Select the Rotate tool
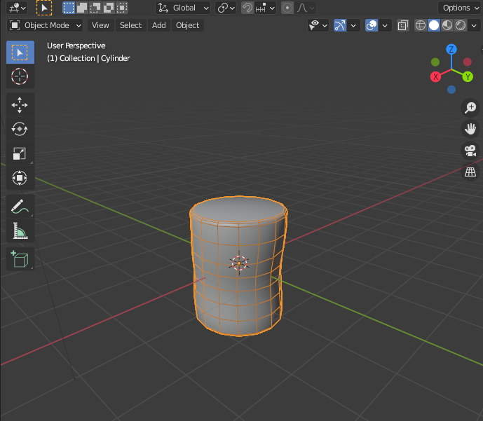 click(20, 129)
